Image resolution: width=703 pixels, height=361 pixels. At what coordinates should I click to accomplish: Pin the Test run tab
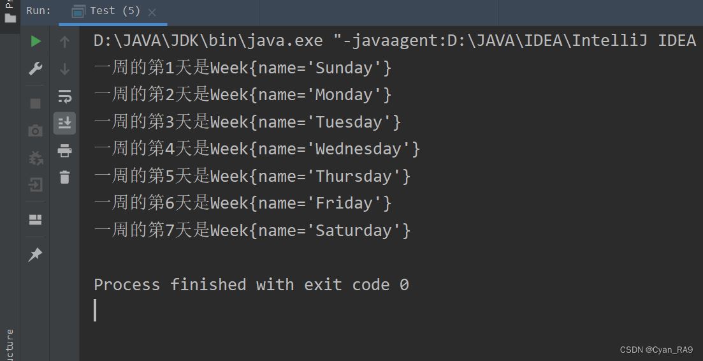pos(35,254)
